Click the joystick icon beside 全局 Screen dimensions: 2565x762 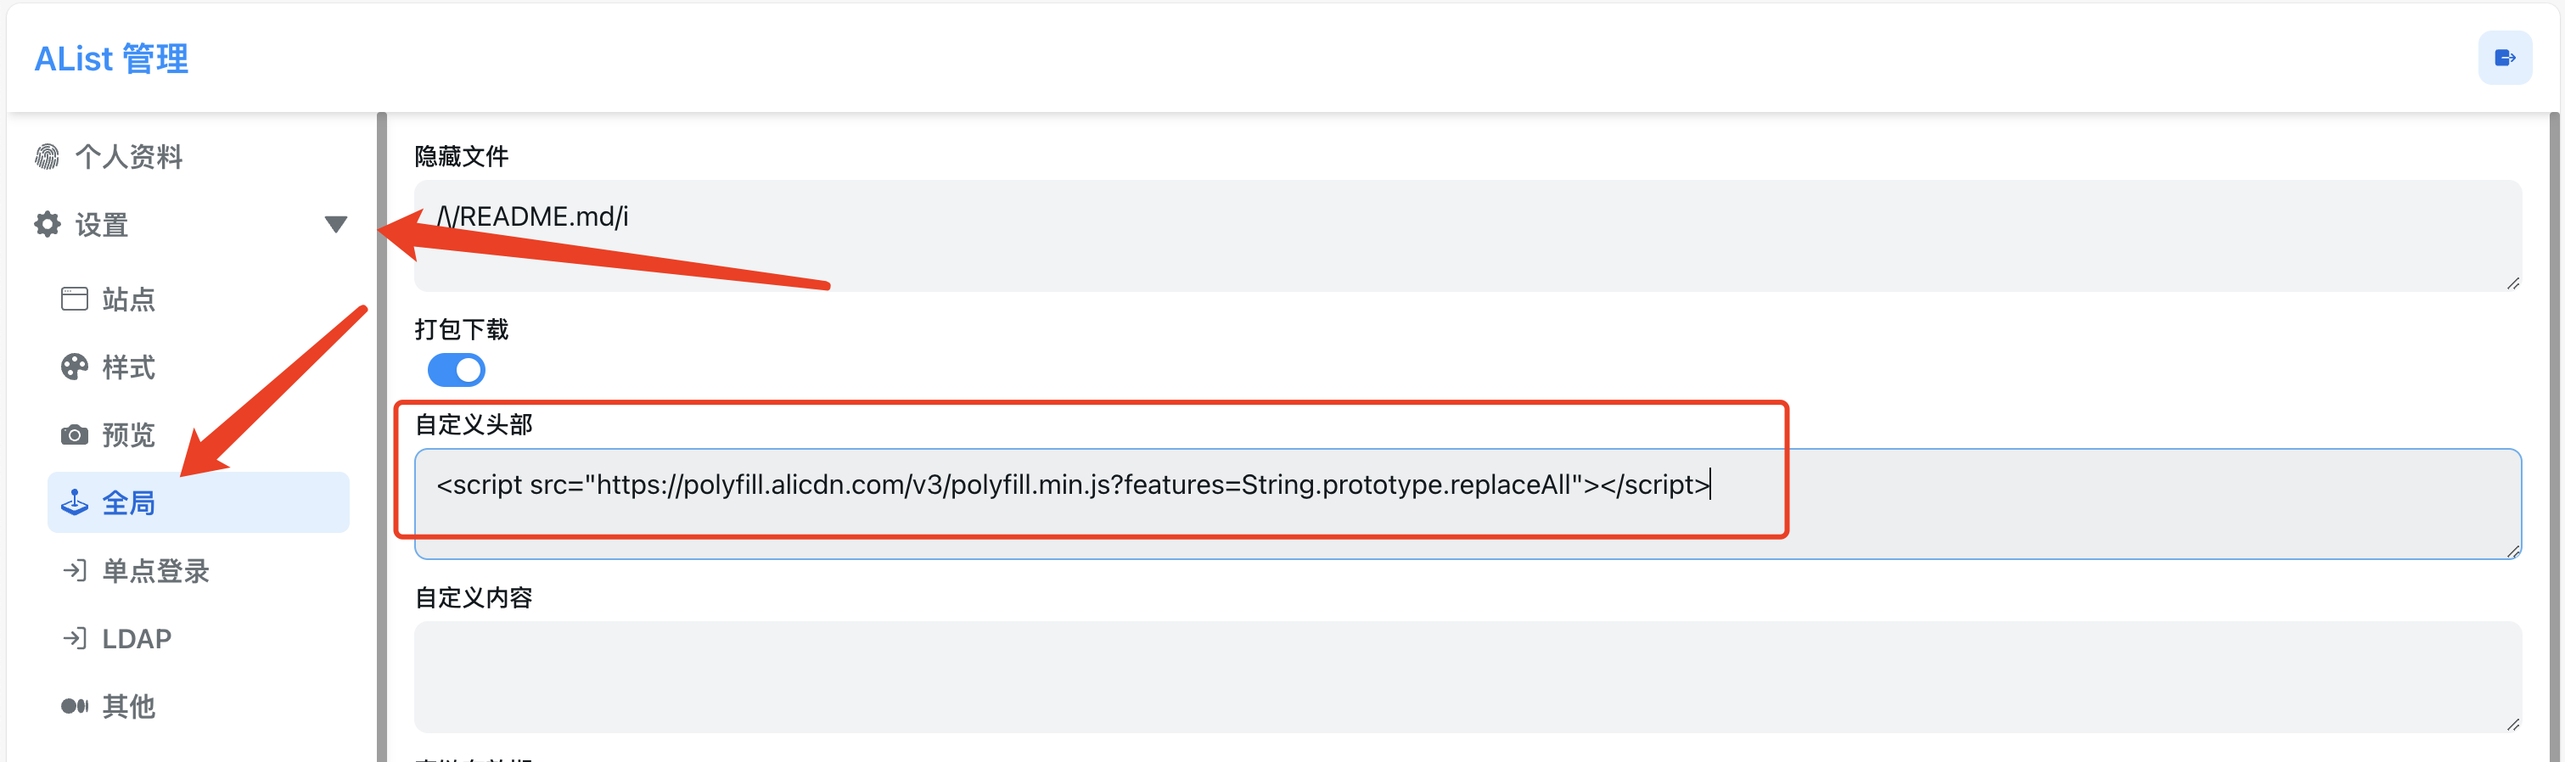75,503
